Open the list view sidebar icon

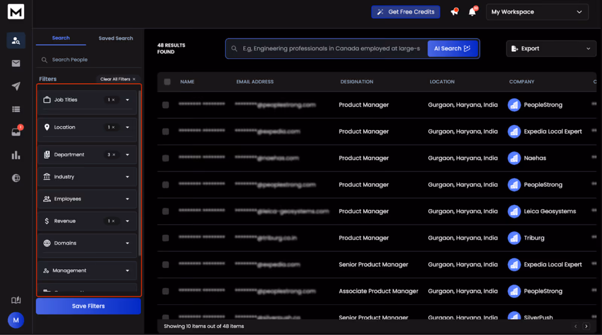point(16,109)
